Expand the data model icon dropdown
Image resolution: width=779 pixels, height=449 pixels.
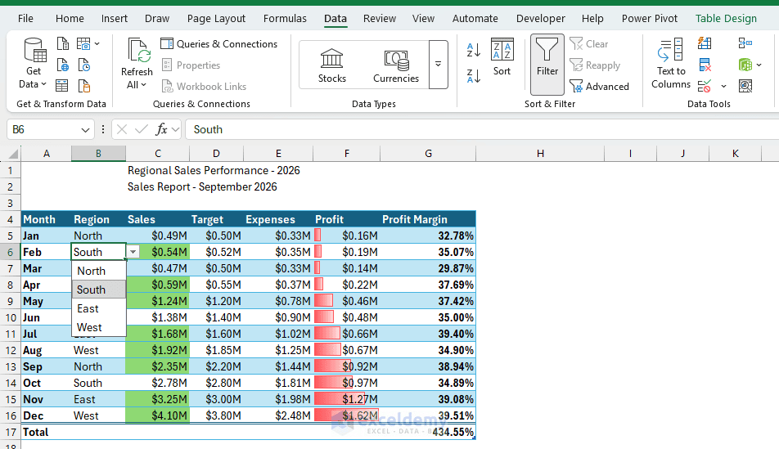tap(759, 65)
